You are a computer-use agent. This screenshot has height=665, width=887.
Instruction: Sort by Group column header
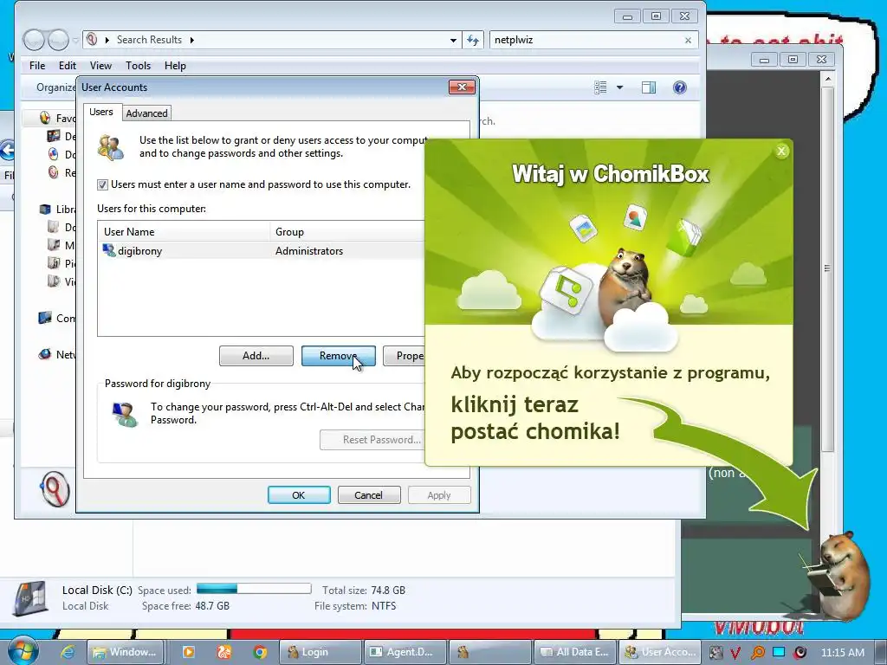tap(346, 232)
